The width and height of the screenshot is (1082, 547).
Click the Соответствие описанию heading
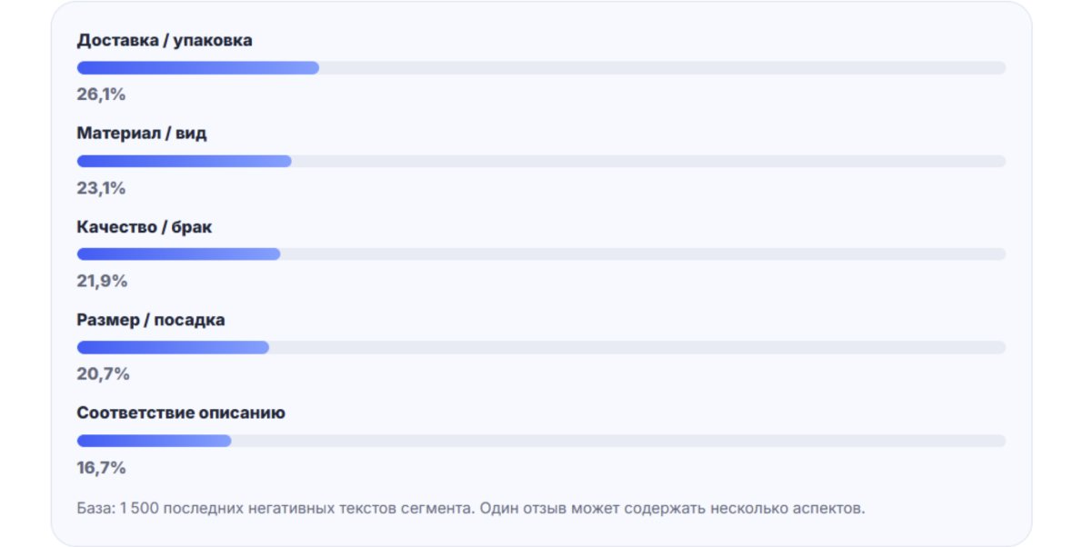tap(181, 413)
